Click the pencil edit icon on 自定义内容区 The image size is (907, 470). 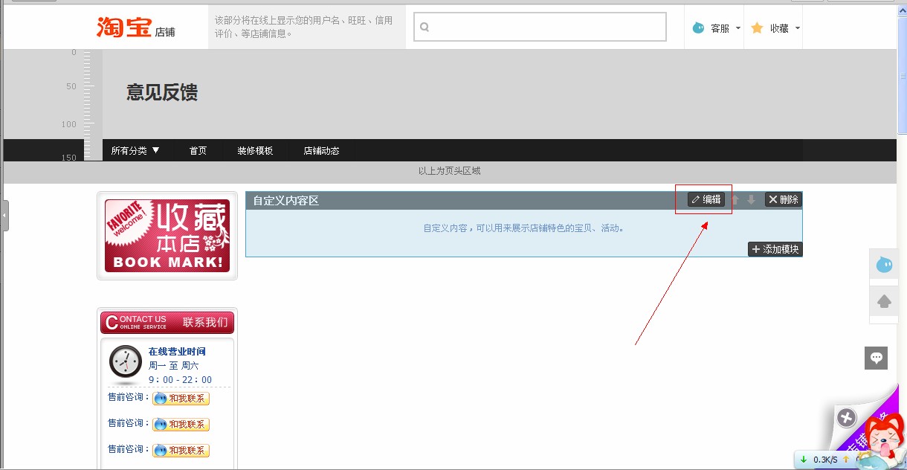click(694, 199)
